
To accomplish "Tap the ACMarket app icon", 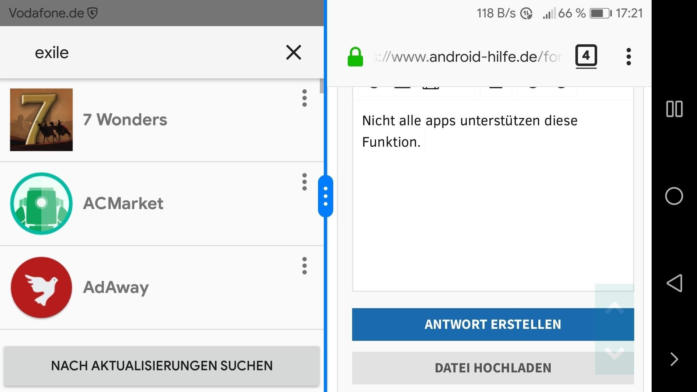I will [x=41, y=203].
